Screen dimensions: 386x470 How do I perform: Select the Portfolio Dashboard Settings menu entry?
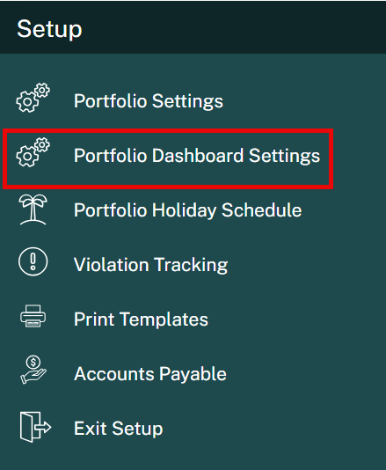click(197, 156)
